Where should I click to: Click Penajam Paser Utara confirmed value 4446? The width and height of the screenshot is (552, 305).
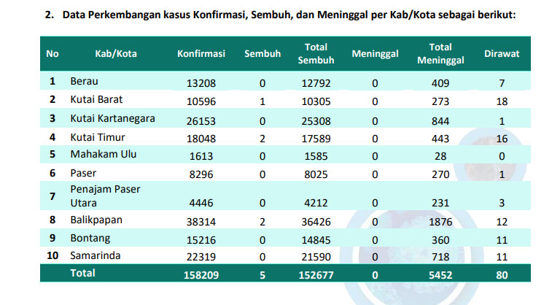(x=201, y=204)
